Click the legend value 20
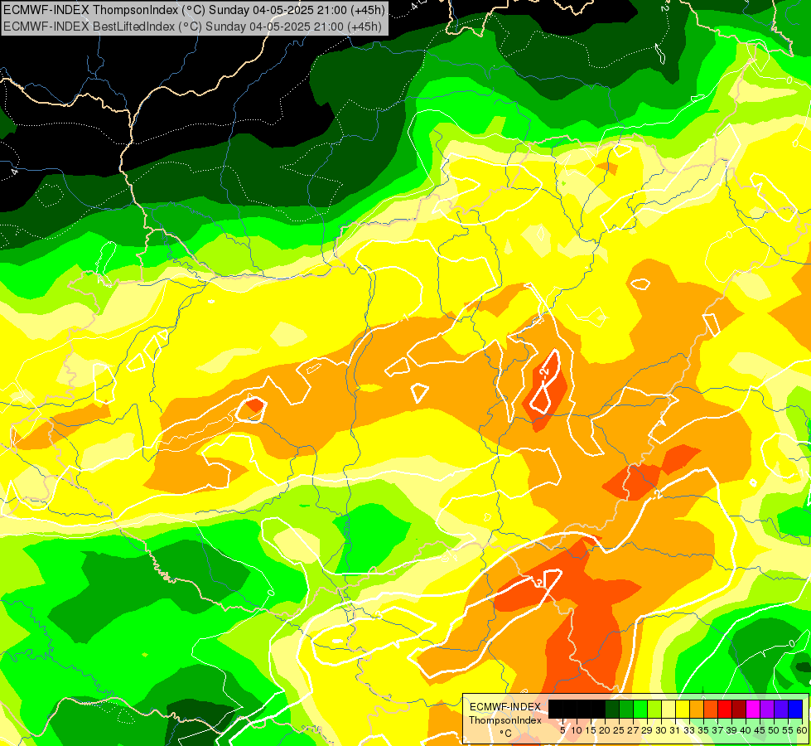 (x=605, y=730)
